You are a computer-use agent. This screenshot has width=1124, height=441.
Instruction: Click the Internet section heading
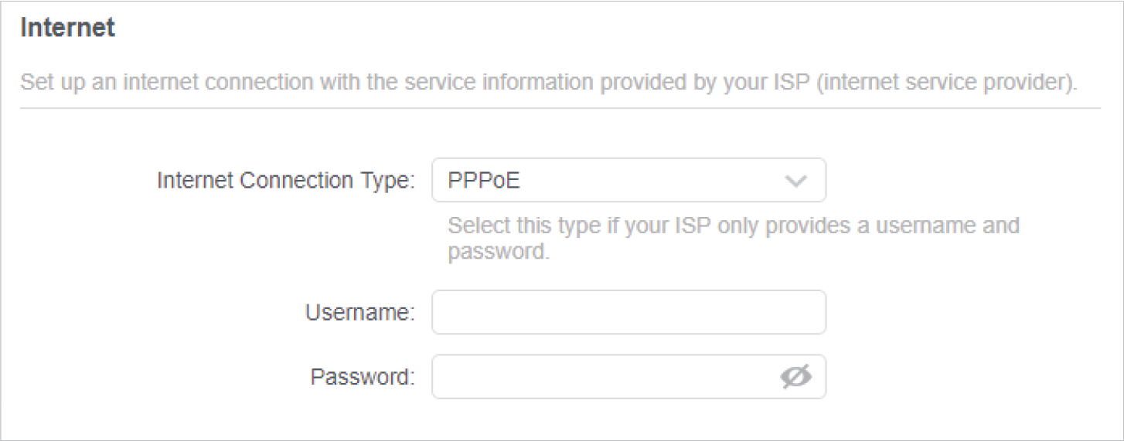[68, 29]
